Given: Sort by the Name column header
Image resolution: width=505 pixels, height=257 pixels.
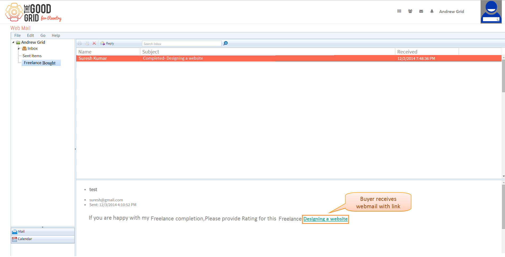Looking at the screenshot, I should click(x=108, y=52).
